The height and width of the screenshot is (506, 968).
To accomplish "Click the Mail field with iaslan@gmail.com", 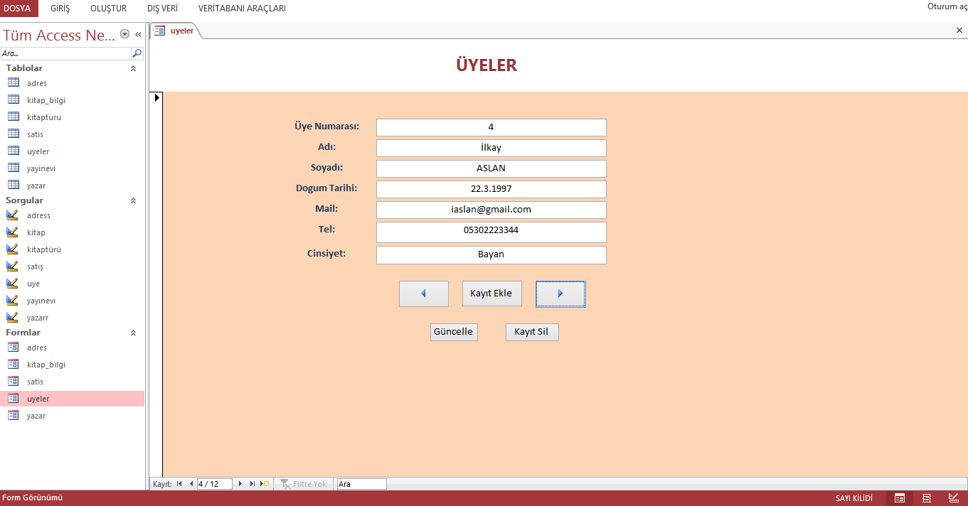I will coord(491,210).
